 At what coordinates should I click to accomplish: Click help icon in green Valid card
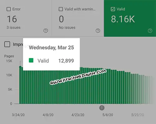(150, 31)
